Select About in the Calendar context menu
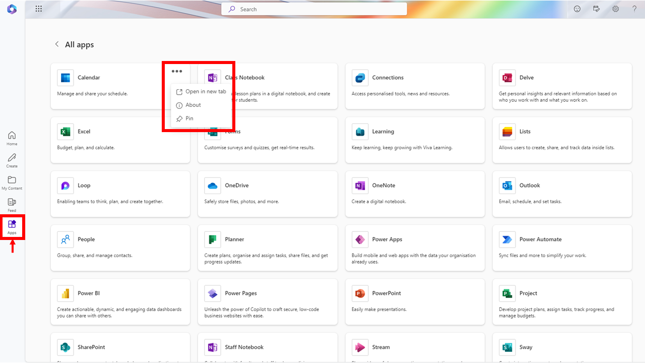Image resolution: width=645 pixels, height=363 pixels. point(193,105)
